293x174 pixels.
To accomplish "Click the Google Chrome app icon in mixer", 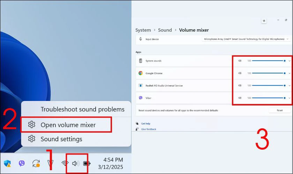I will [x=141, y=73].
